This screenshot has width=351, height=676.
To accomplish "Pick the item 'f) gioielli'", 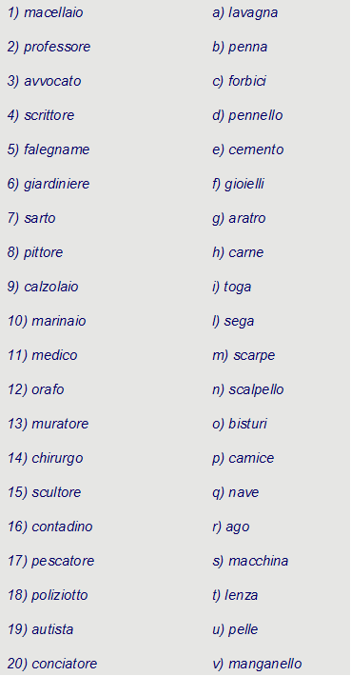I will (238, 184).
